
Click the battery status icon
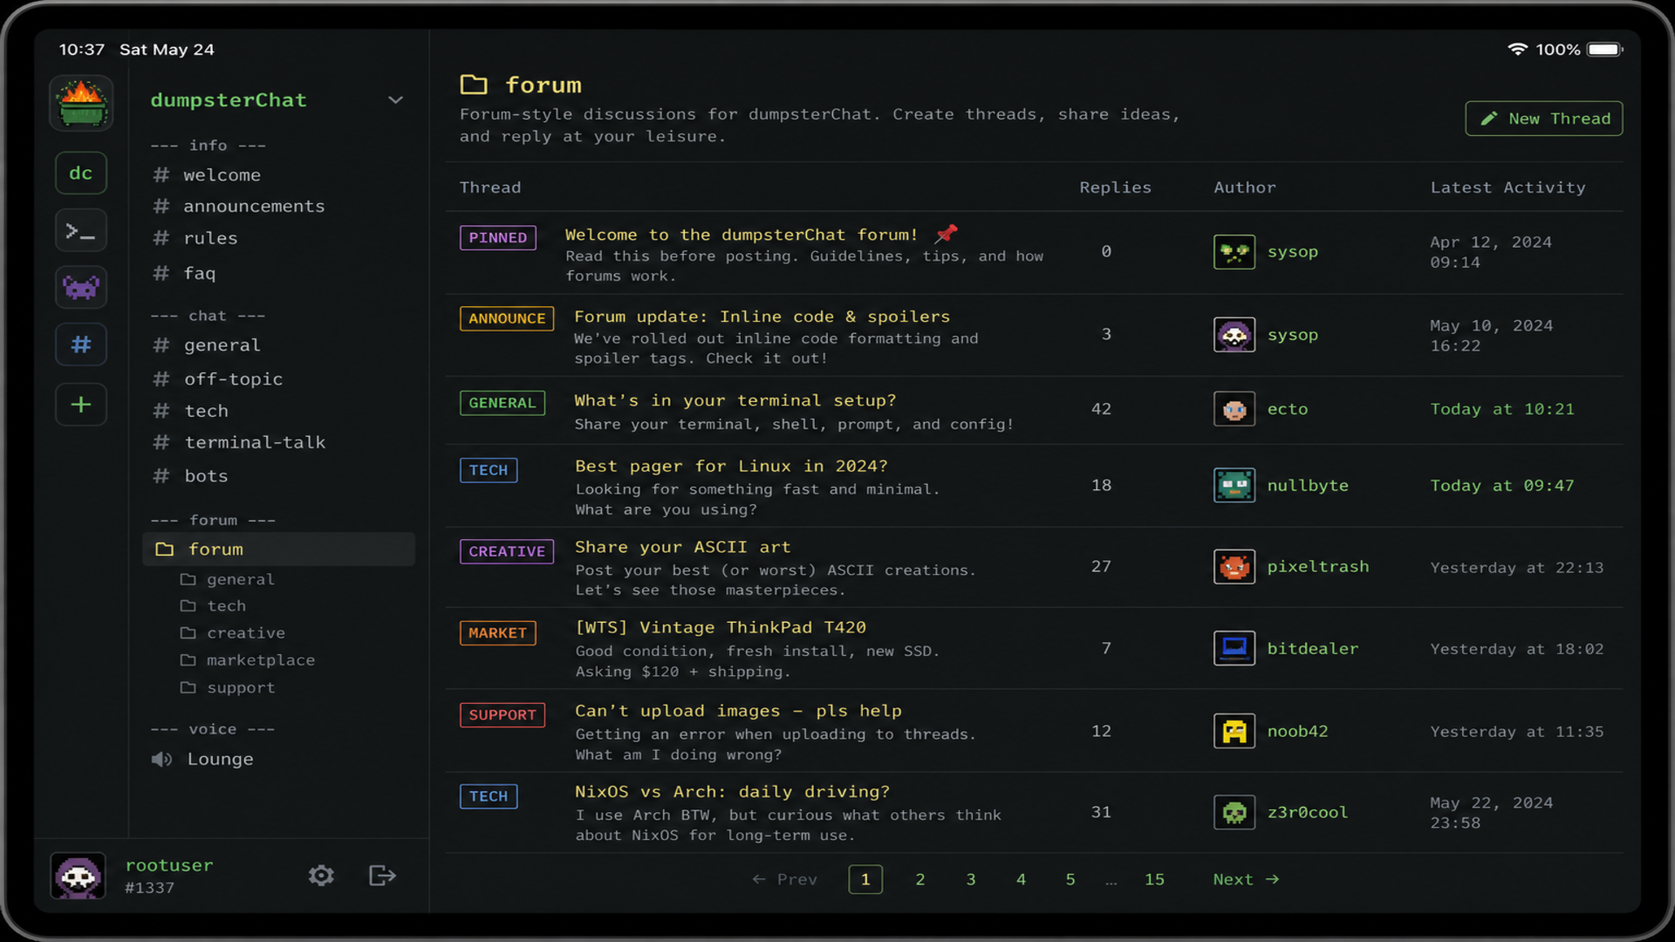1605,50
